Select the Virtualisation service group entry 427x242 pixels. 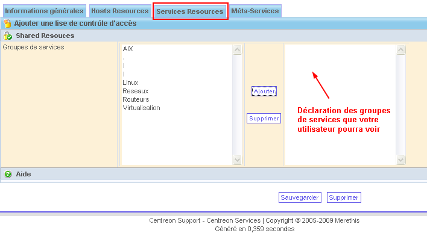tap(141, 108)
